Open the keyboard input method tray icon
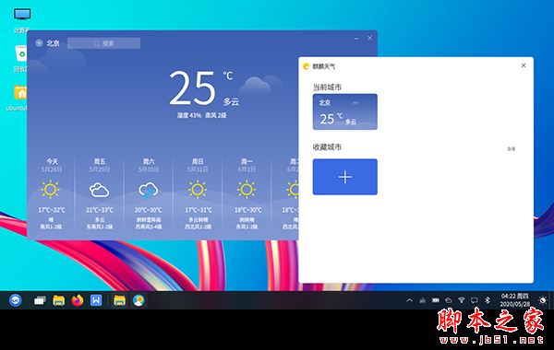The image size is (554, 350). click(423, 300)
